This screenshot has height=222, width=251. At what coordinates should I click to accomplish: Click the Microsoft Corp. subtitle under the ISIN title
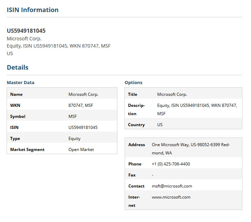point(24,39)
